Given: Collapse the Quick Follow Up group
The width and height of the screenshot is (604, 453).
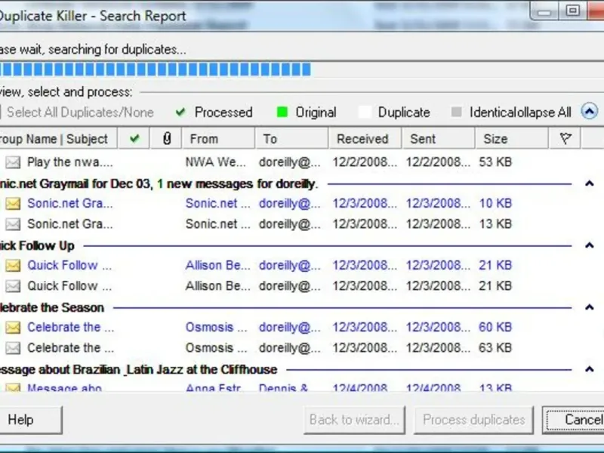Looking at the screenshot, I should click(x=589, y=245).
